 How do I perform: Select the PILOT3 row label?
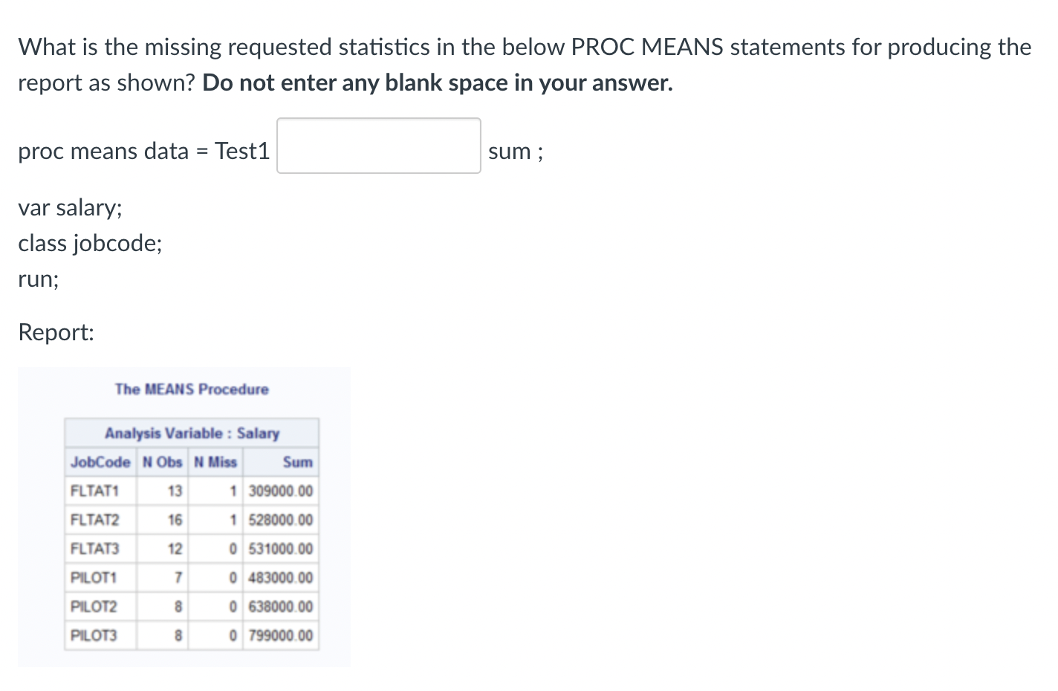coord(94,636)
